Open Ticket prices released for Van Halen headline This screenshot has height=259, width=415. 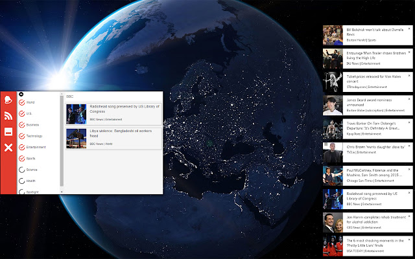373,79
